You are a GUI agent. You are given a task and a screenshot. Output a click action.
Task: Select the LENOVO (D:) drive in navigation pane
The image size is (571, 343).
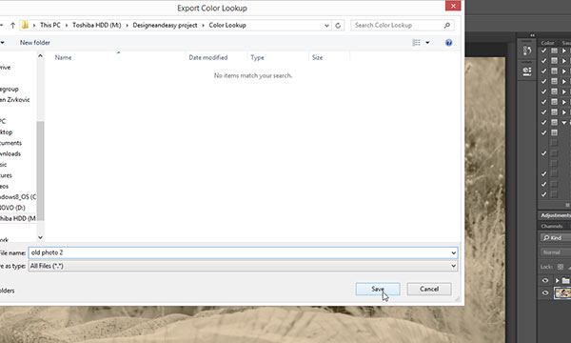(x=12, y=208)
